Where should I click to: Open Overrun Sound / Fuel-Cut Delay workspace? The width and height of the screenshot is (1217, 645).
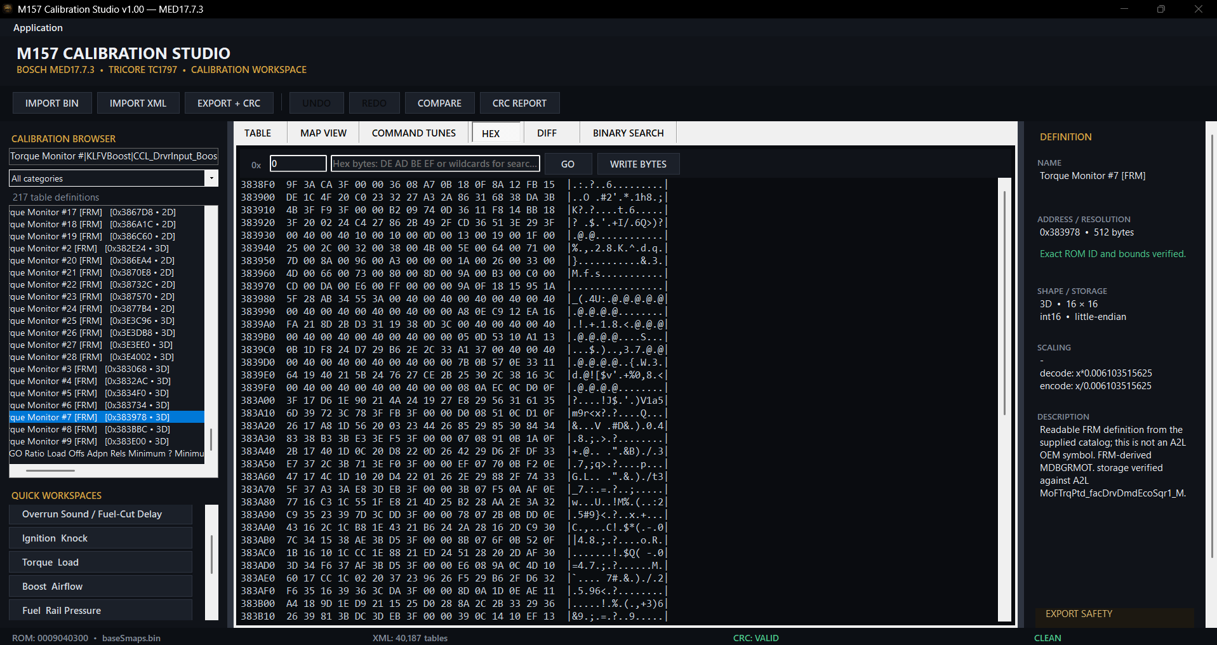[100, 514]
